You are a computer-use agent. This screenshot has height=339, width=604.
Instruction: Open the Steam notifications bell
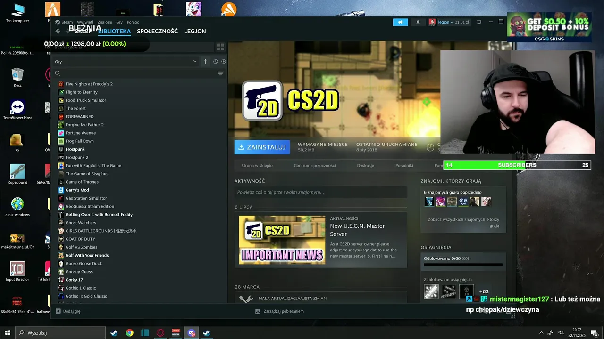pos(418,22)
